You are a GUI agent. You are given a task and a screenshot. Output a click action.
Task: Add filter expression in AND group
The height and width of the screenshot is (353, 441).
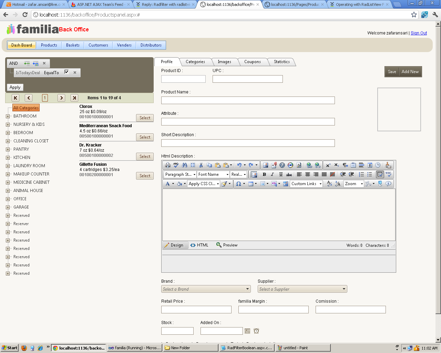click(27, 63)
